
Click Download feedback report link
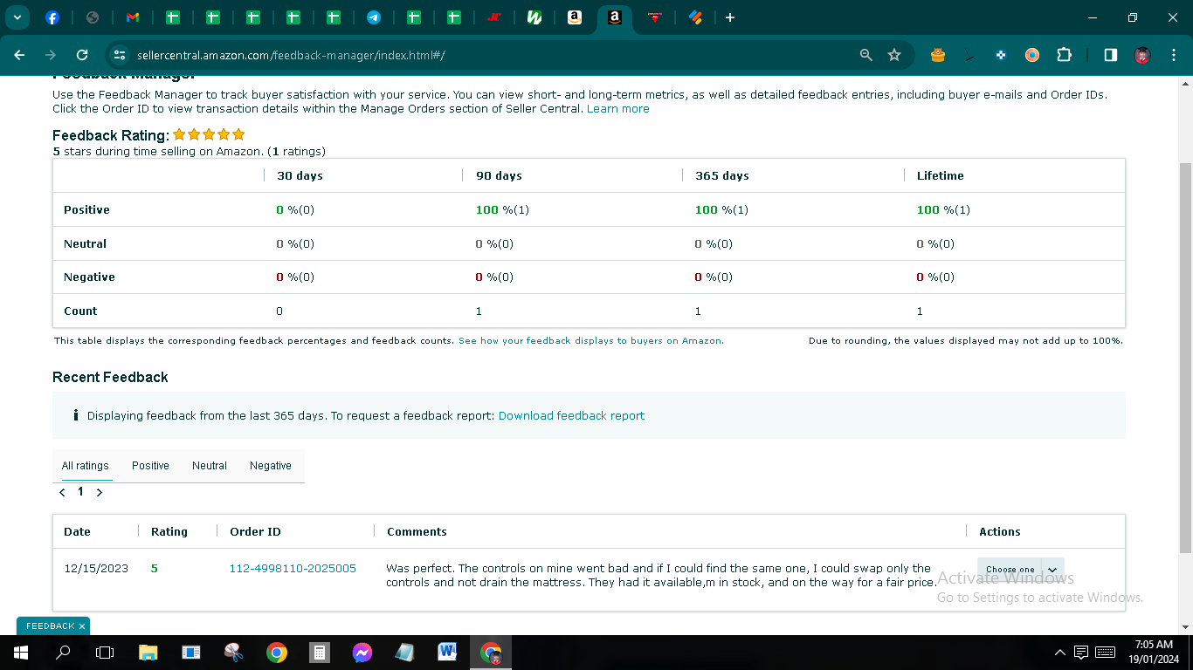[571, 416]
